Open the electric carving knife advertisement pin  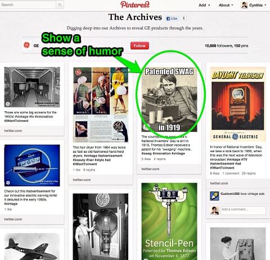coord(32,165)
